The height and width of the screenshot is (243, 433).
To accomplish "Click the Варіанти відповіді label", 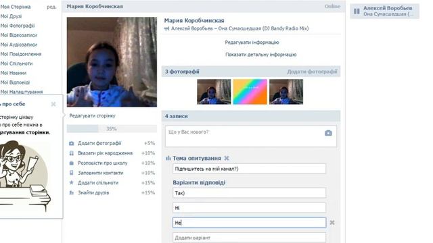I will click(x=199, y=182).
